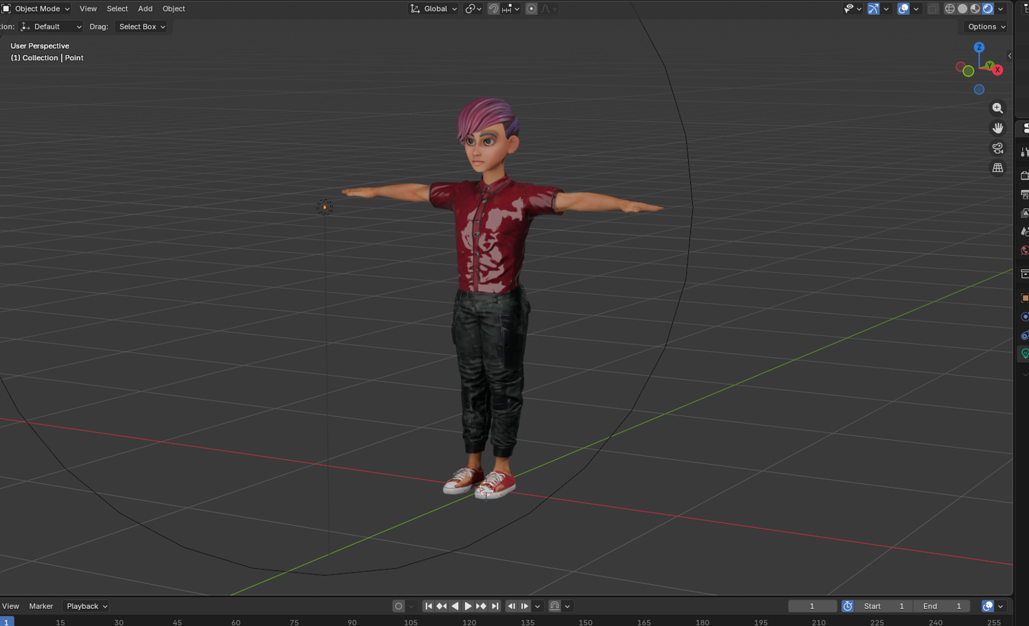Toggle use preview range clock button
Viewport: 1029px width, 626px height.
(848, 606)
